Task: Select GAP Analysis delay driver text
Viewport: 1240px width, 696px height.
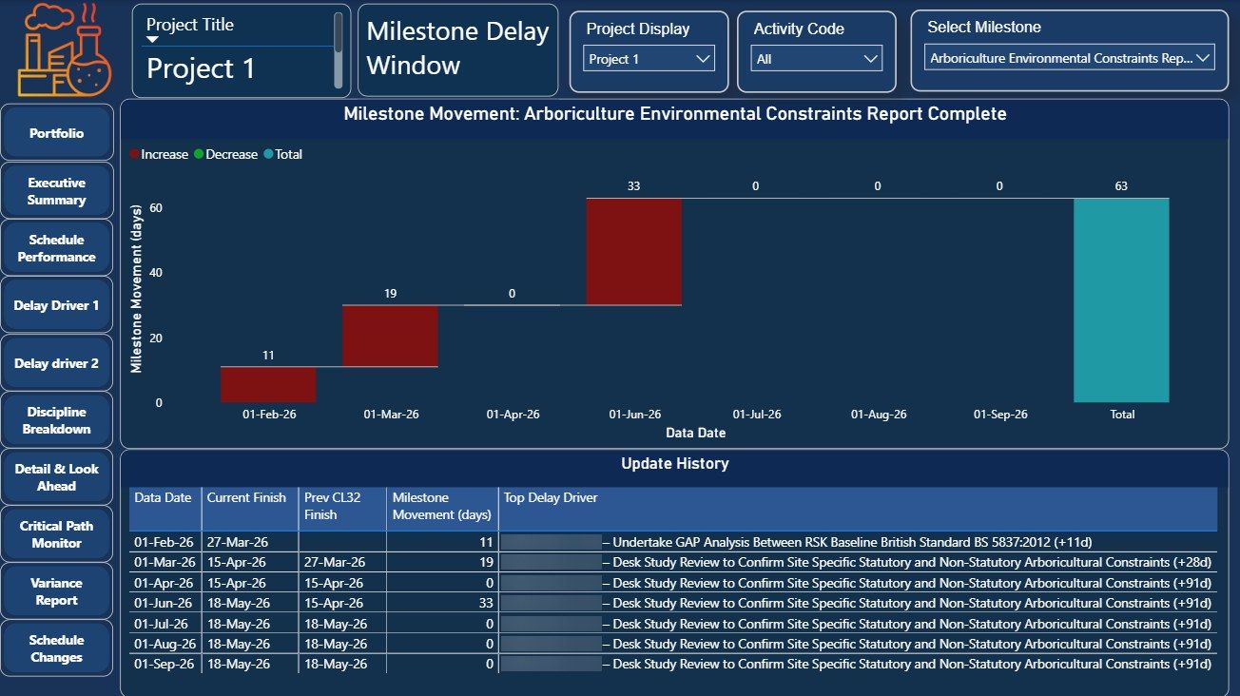Action: pyautogui.click(x=852, y=542)
